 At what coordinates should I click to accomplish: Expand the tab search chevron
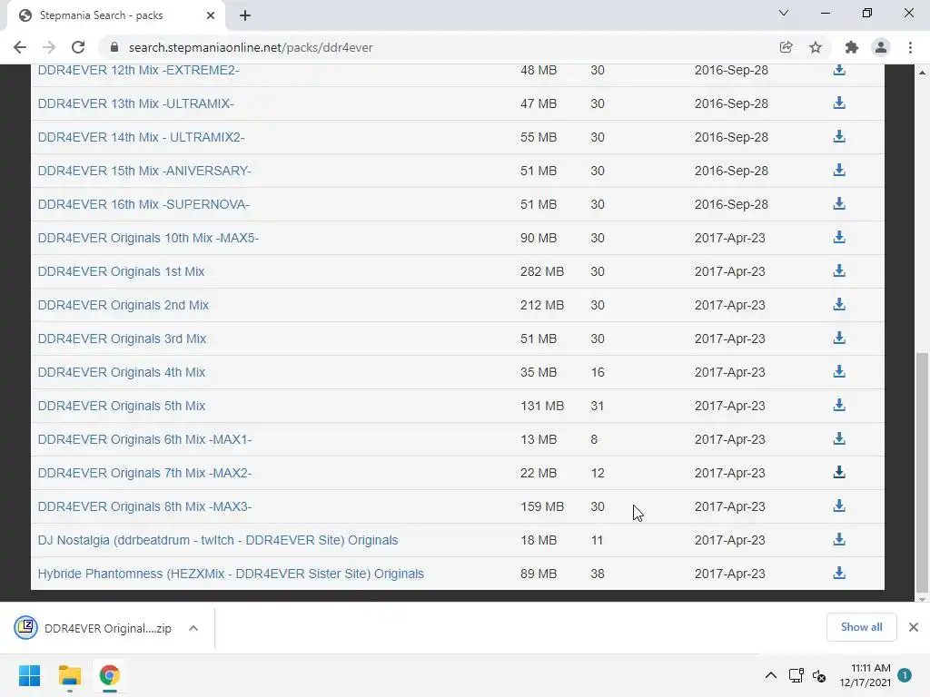coord(784,13)
